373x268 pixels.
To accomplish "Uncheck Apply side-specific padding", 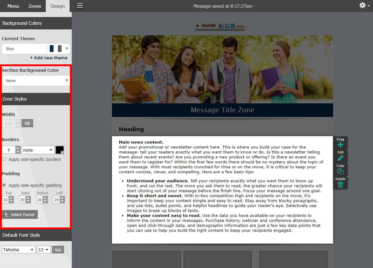I will point(4,185).
